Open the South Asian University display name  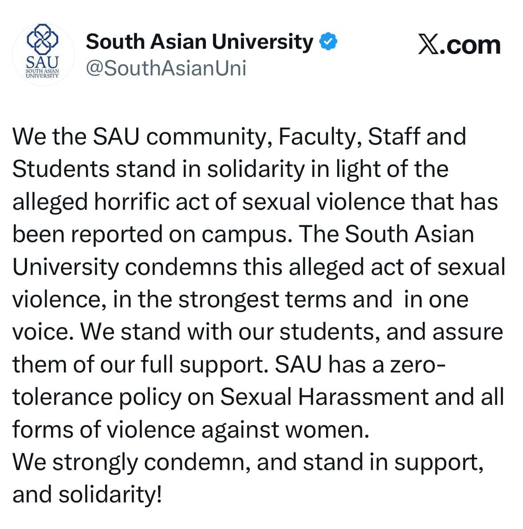(x=199, y=42)
